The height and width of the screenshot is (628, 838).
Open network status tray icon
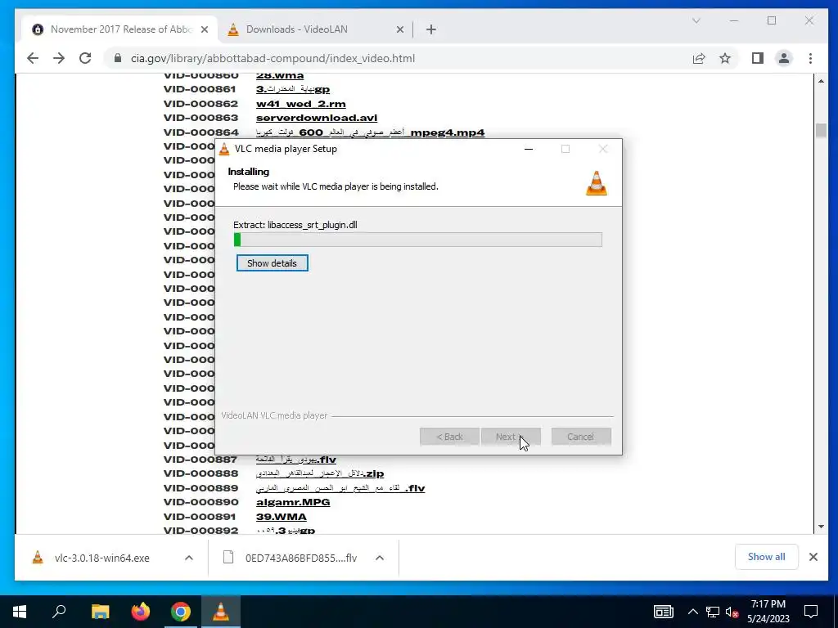pos(712,612)
